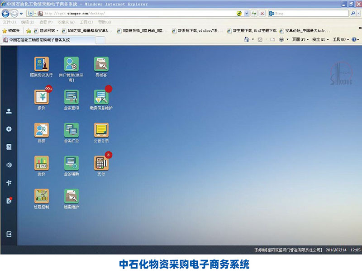
Task: Open the 过程控制 icon
Action: coord(42,196)
